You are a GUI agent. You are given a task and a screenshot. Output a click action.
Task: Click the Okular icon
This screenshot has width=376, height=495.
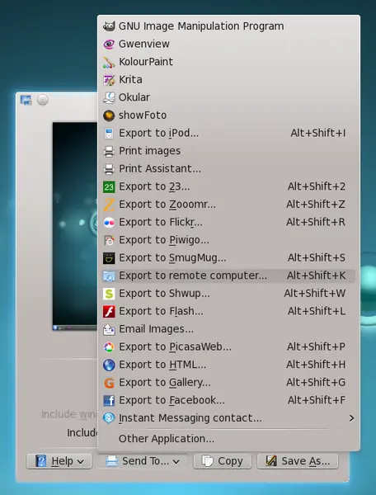[x=109, y=97]
